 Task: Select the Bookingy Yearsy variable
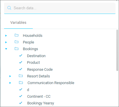coord(41,103)
